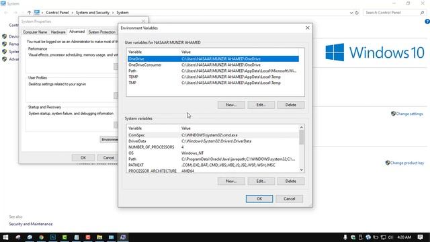Click scroll-down arrow of System variables list
430x242 pixels.
[302, 170]
